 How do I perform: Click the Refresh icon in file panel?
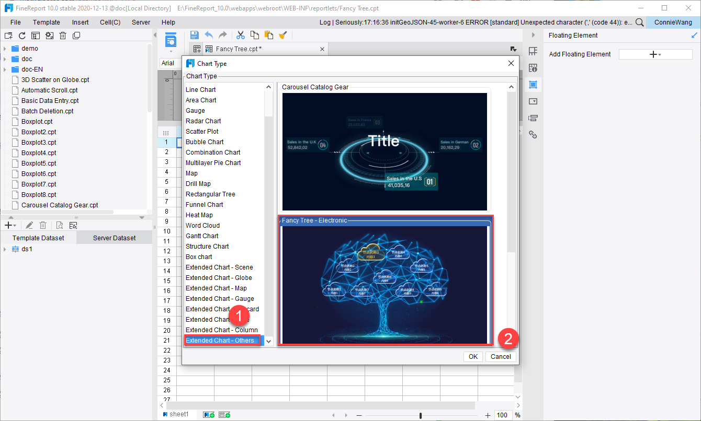(x=22, y=36)
